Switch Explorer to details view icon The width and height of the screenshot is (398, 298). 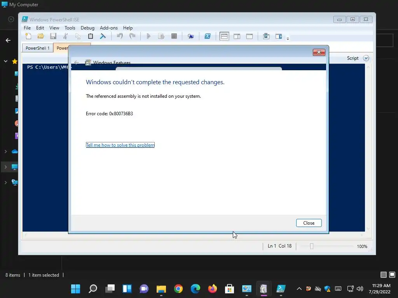(x=384, y=275)
